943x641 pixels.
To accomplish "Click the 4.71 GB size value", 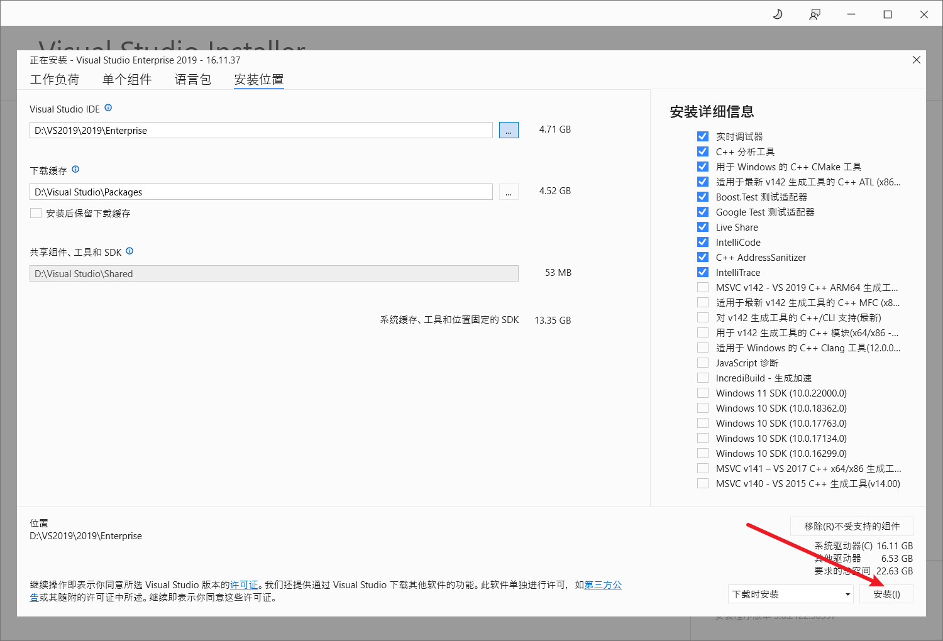I will tap(555, 129).
